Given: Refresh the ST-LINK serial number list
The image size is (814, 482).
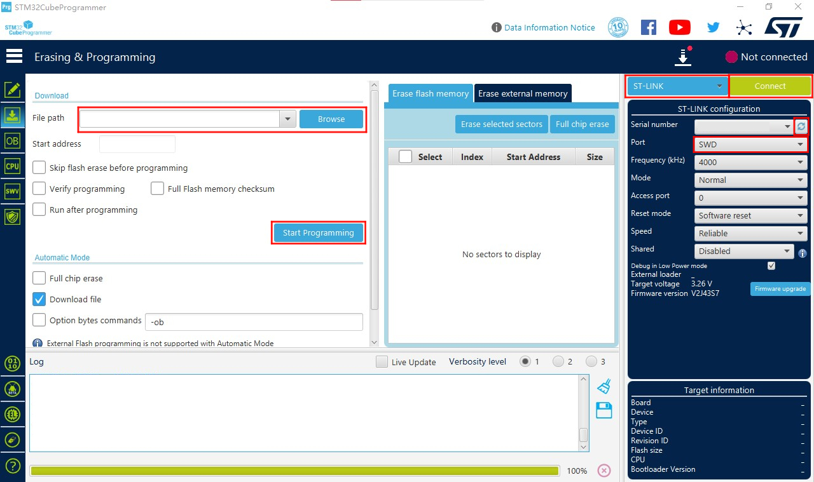Looking at the screenshot, I should point(802,126).
